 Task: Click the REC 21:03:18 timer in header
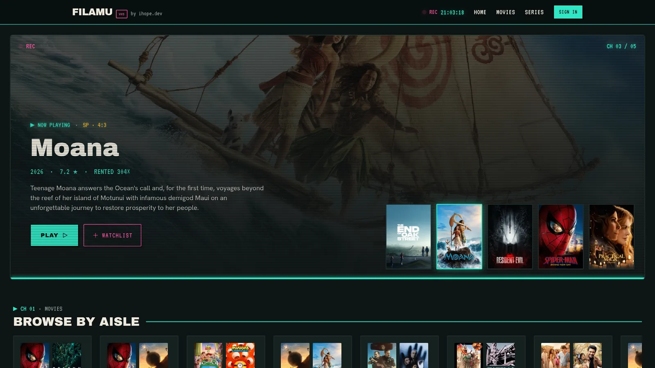click(443, 12)
